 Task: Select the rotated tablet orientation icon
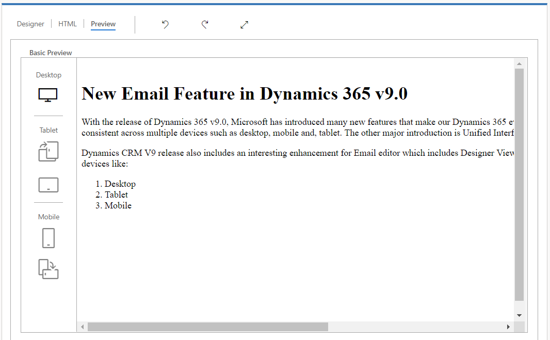click(48, 151)
